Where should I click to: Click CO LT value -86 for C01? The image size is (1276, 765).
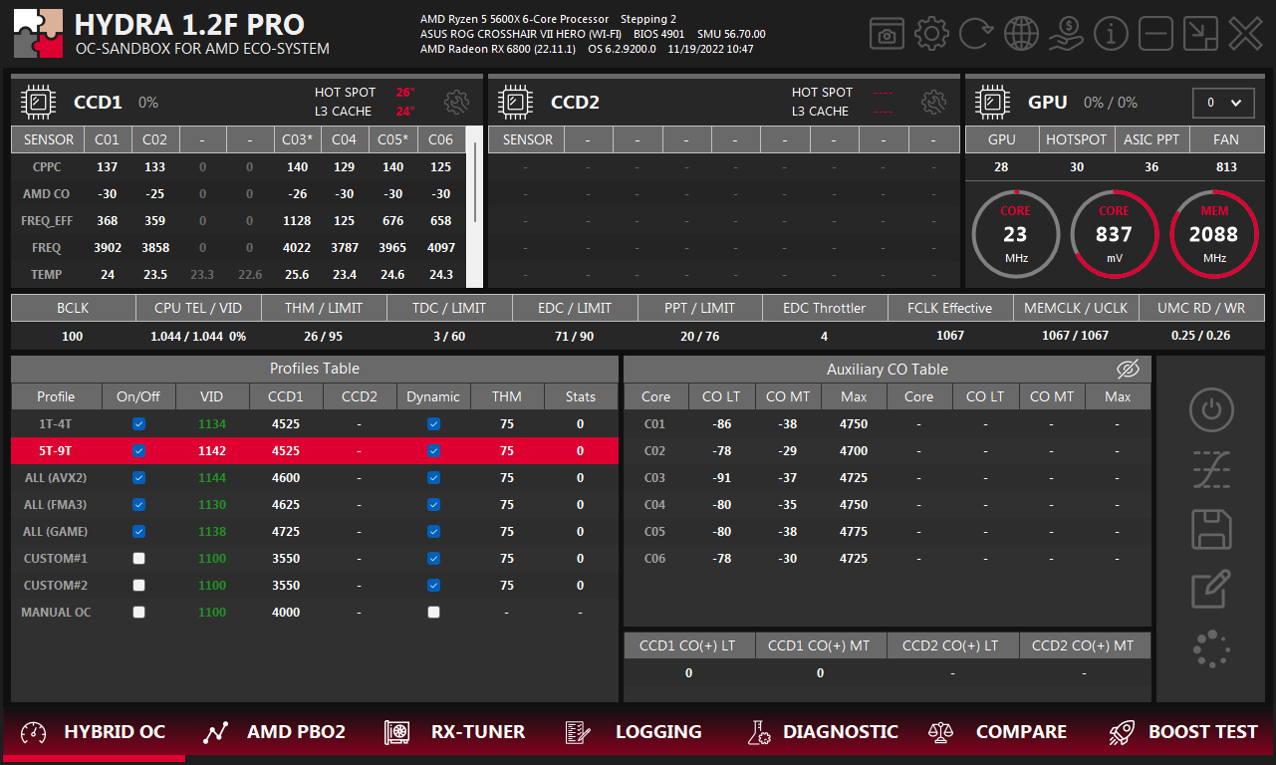tap(721, 423)
